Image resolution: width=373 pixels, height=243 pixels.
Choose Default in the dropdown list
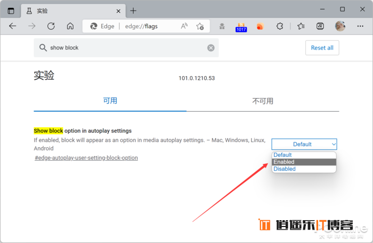[x=304, y=155]
